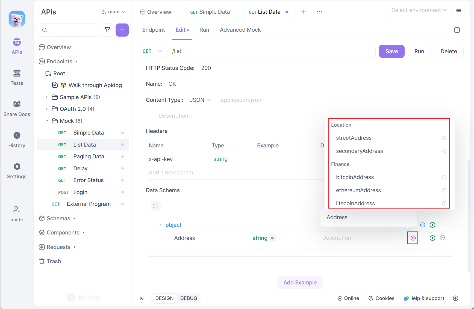Image resolution: width=474 pixels, height=309 pixels.
Task: Click the layout panel toggle icon
Action: click(457, 30)
